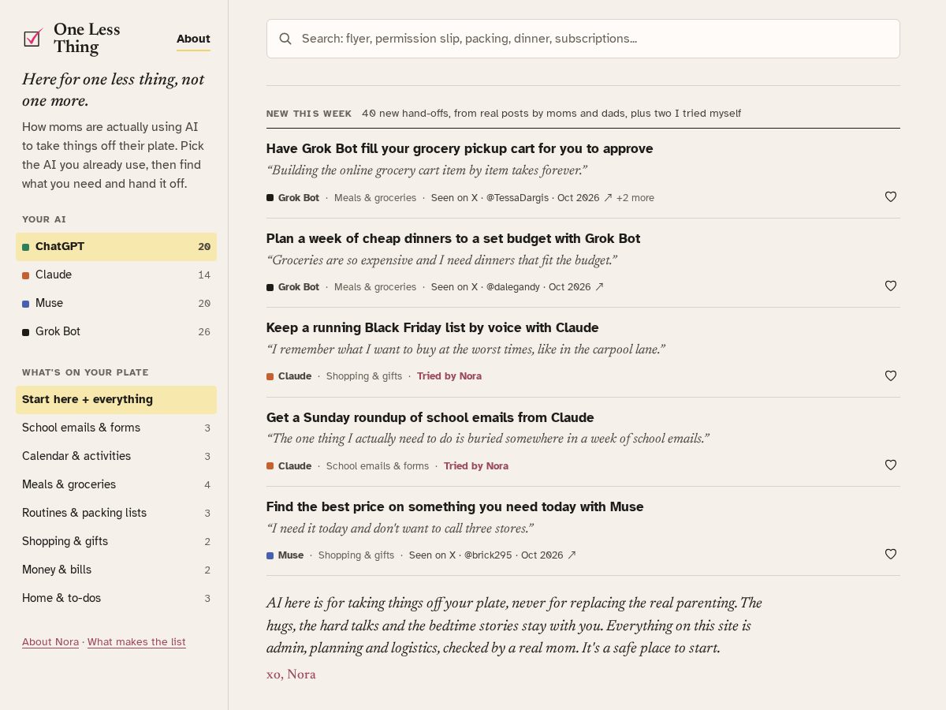Choose Muse in the Your AI list
Screen dimensions: 946x710
[116, 304]
